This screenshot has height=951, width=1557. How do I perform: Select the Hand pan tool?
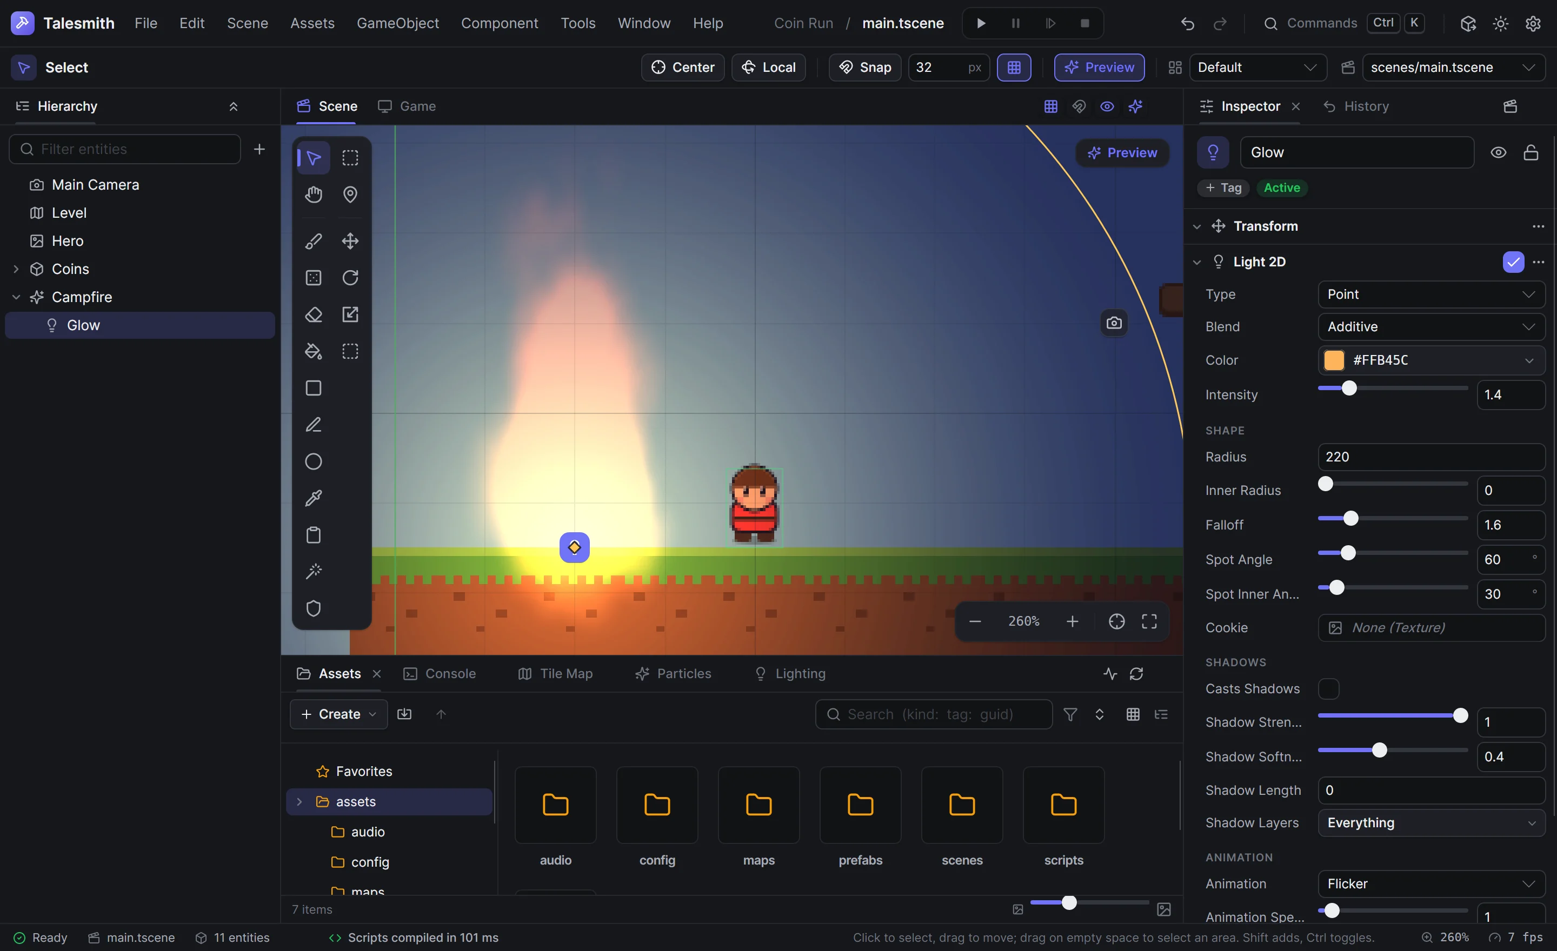(x=314, y=195)
